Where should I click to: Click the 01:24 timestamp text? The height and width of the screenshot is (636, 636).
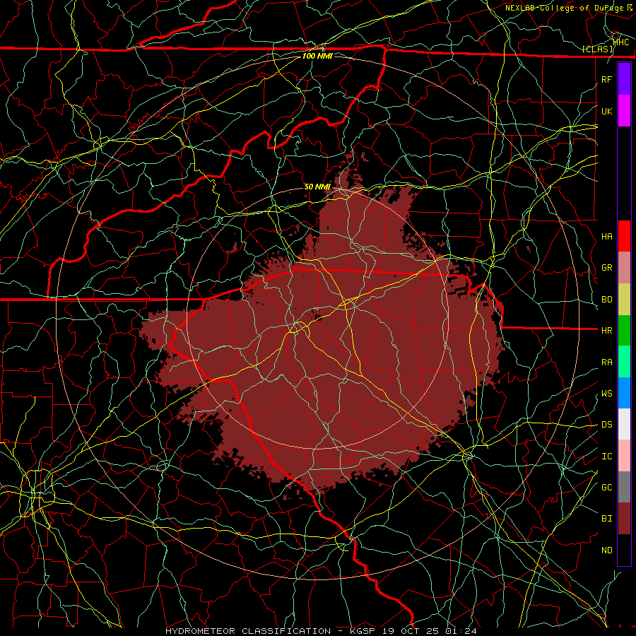(461, 631)
